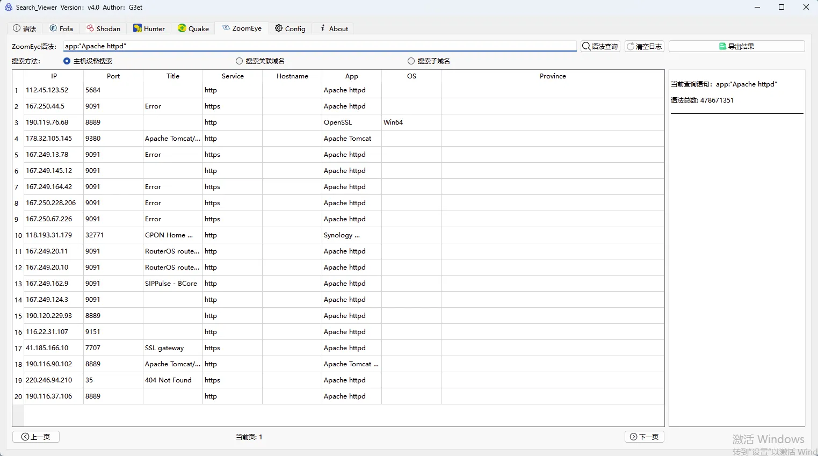Switch to the Fofa tab
This screenshot has height=456, width=818.
[x=61, y=28]
